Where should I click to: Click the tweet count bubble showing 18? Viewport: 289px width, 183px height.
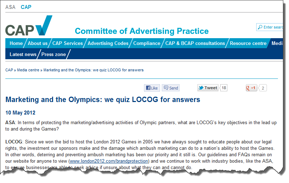click(224, 88)
